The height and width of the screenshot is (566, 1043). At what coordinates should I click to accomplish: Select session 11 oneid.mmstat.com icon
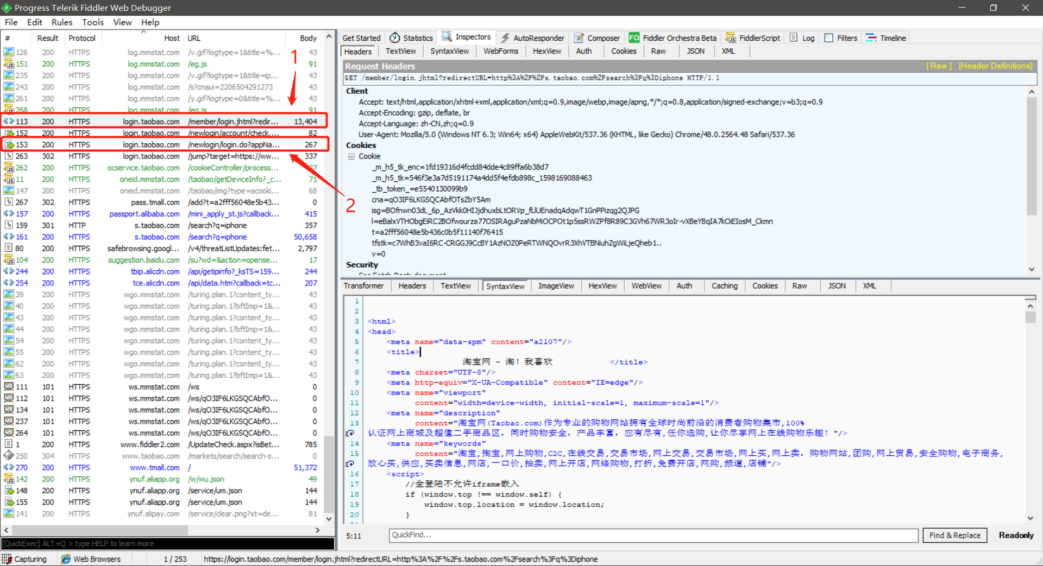click(9, 179)
